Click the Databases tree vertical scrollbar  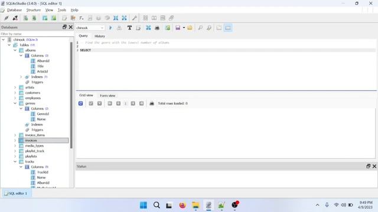[x=71, y=95]
